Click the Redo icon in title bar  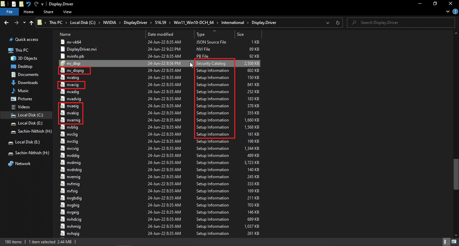(36, 4)
